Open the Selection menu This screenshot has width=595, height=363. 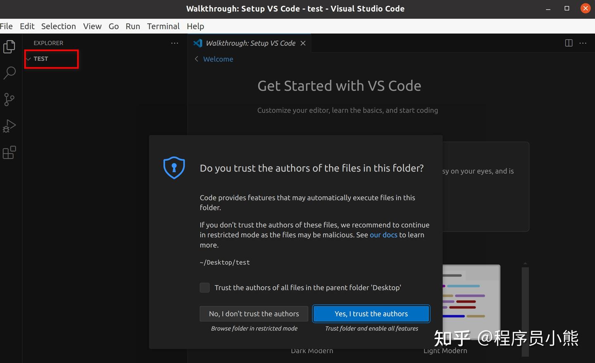click(58, 26)
